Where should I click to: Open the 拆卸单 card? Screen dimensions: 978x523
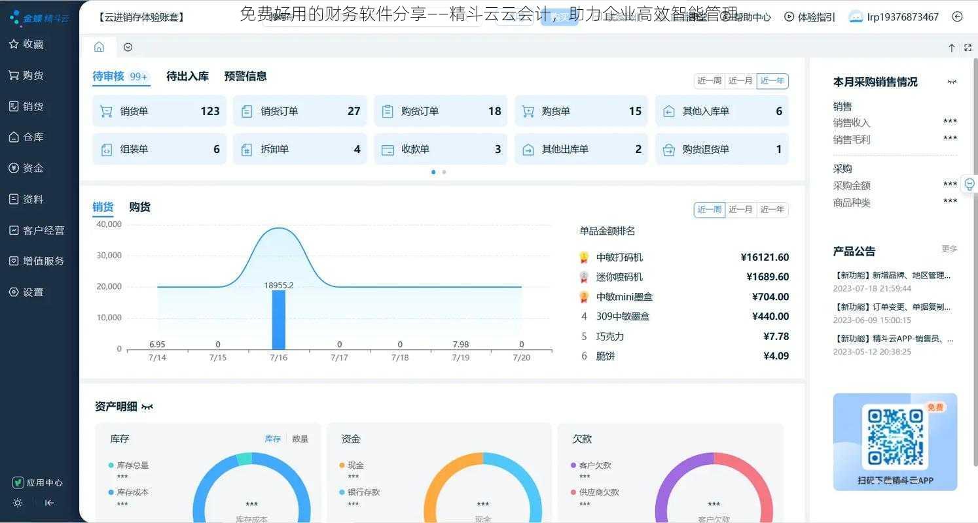click(x=300, y=149)
